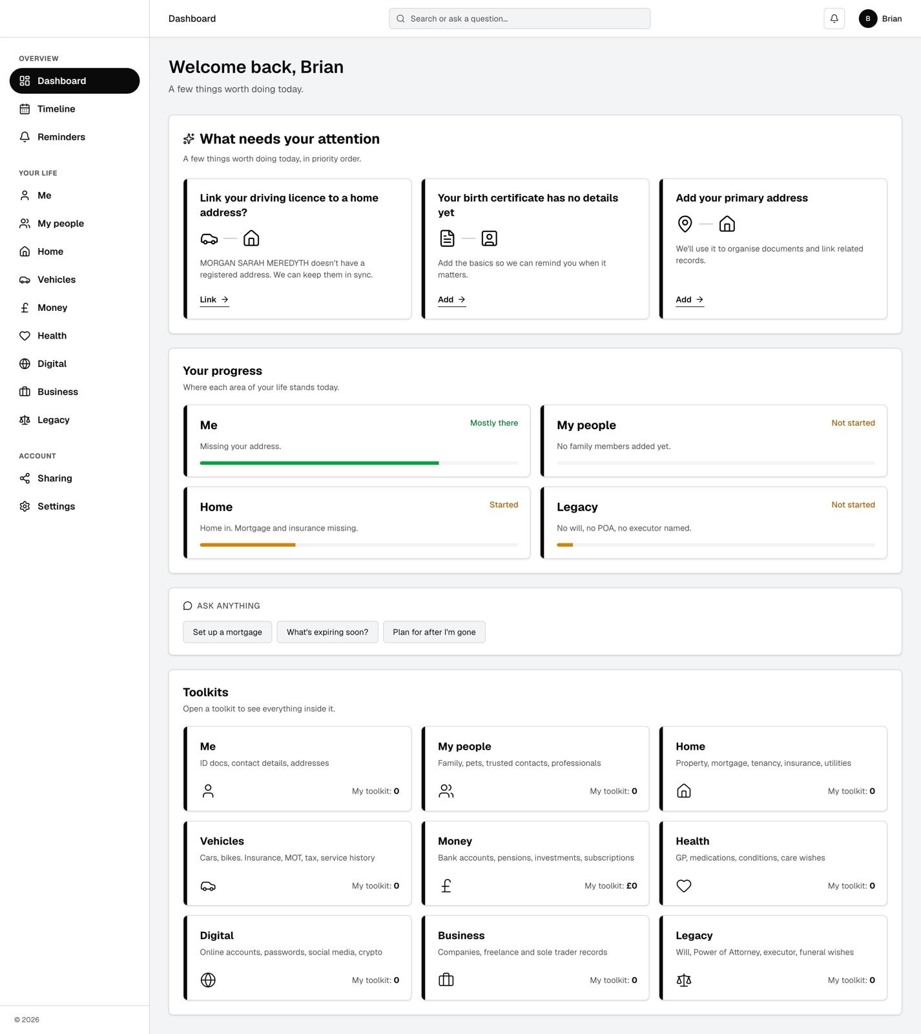The image size is (921, 1034).
Task: Click Add on the primary address card
Action: (690, 300)
